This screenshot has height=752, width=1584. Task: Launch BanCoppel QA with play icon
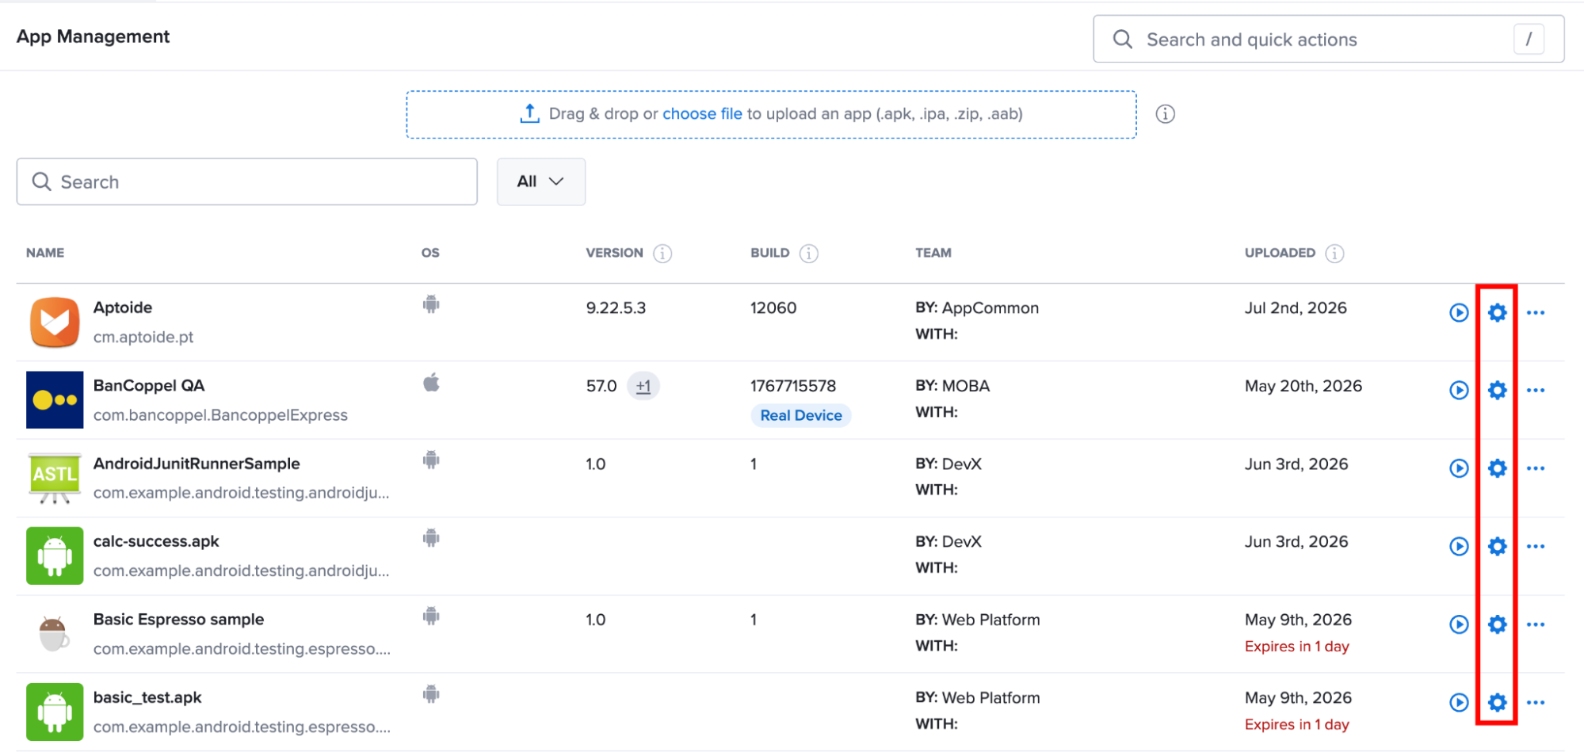click(x=1458, y=391)
